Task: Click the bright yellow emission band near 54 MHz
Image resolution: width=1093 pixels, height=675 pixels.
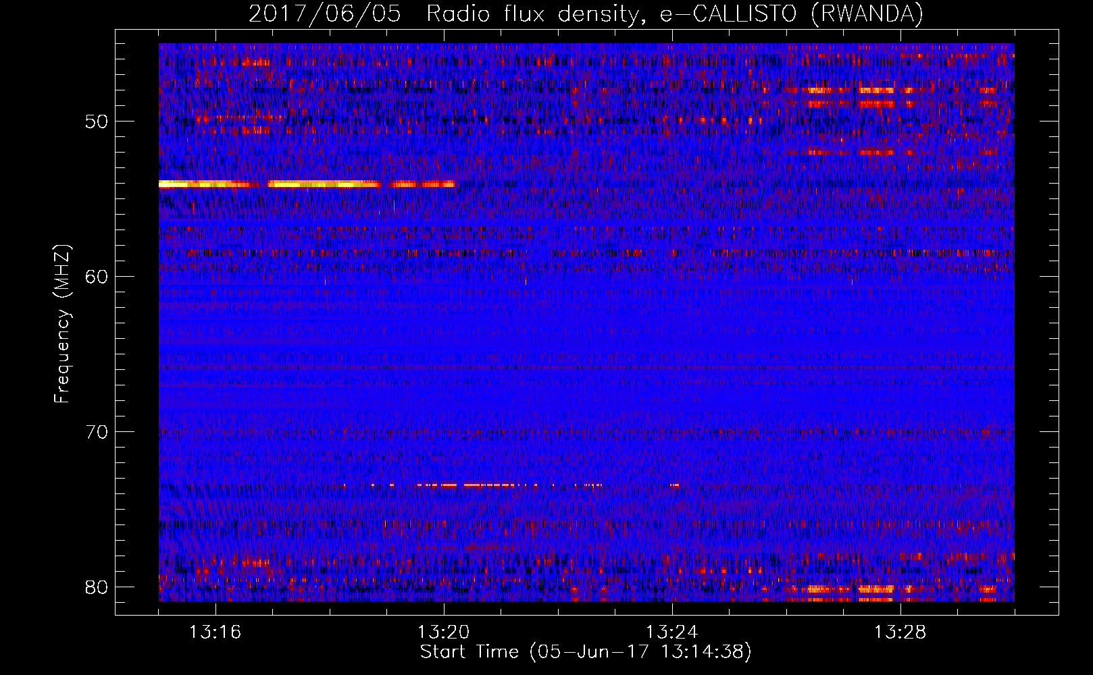Action: [307, 184]
